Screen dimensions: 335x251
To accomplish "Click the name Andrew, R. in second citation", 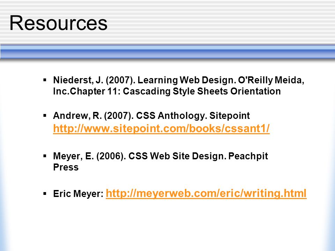I will point(77,116).
